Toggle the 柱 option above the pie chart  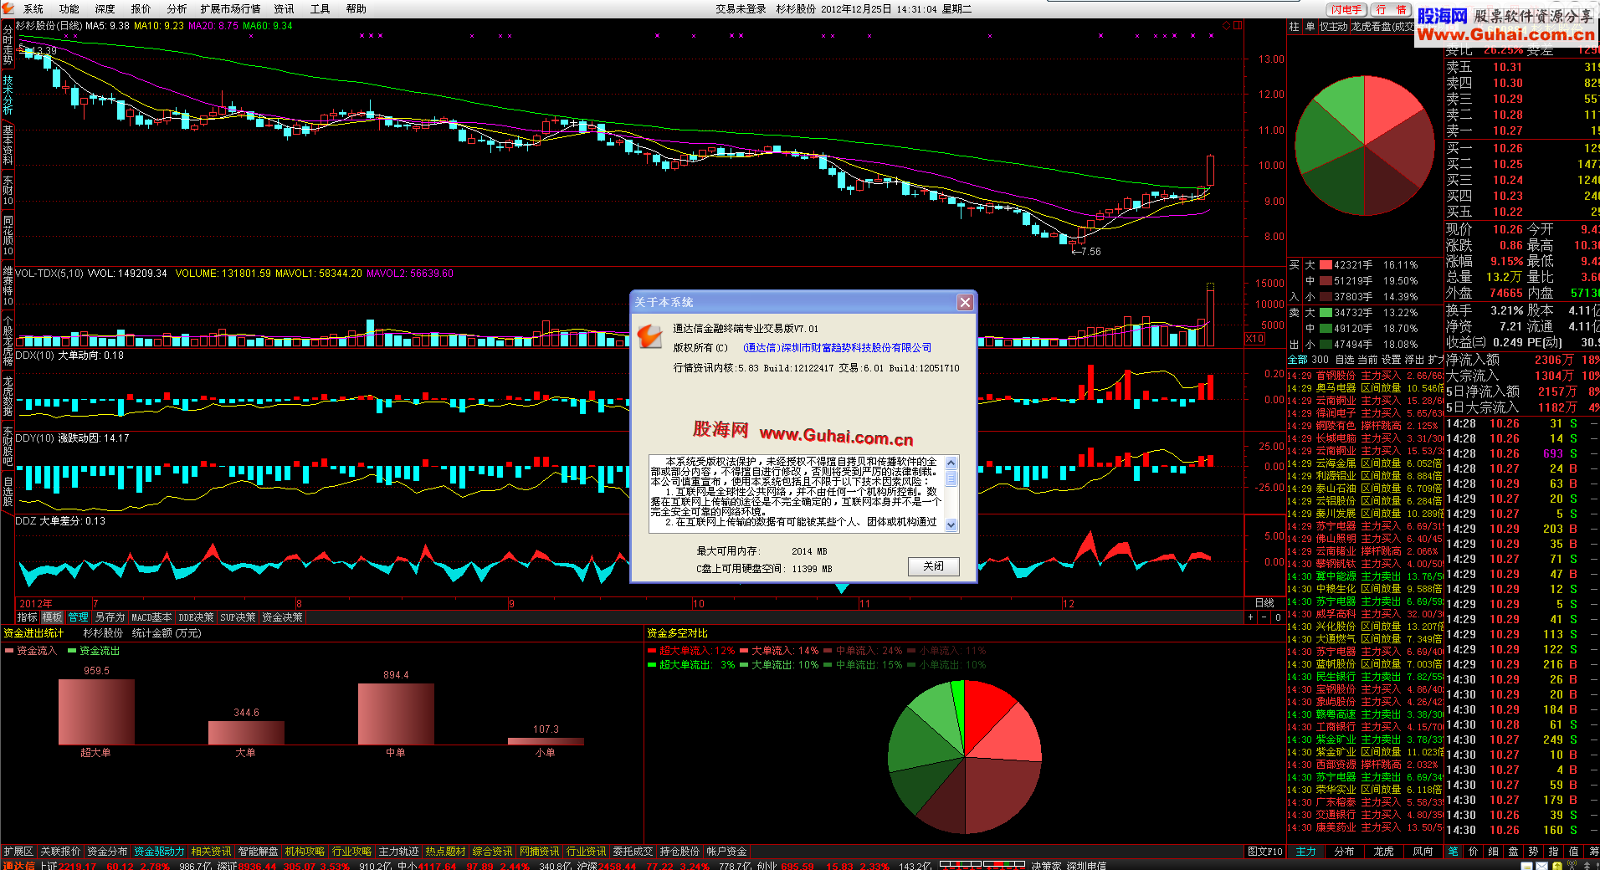click(1294, 27)
